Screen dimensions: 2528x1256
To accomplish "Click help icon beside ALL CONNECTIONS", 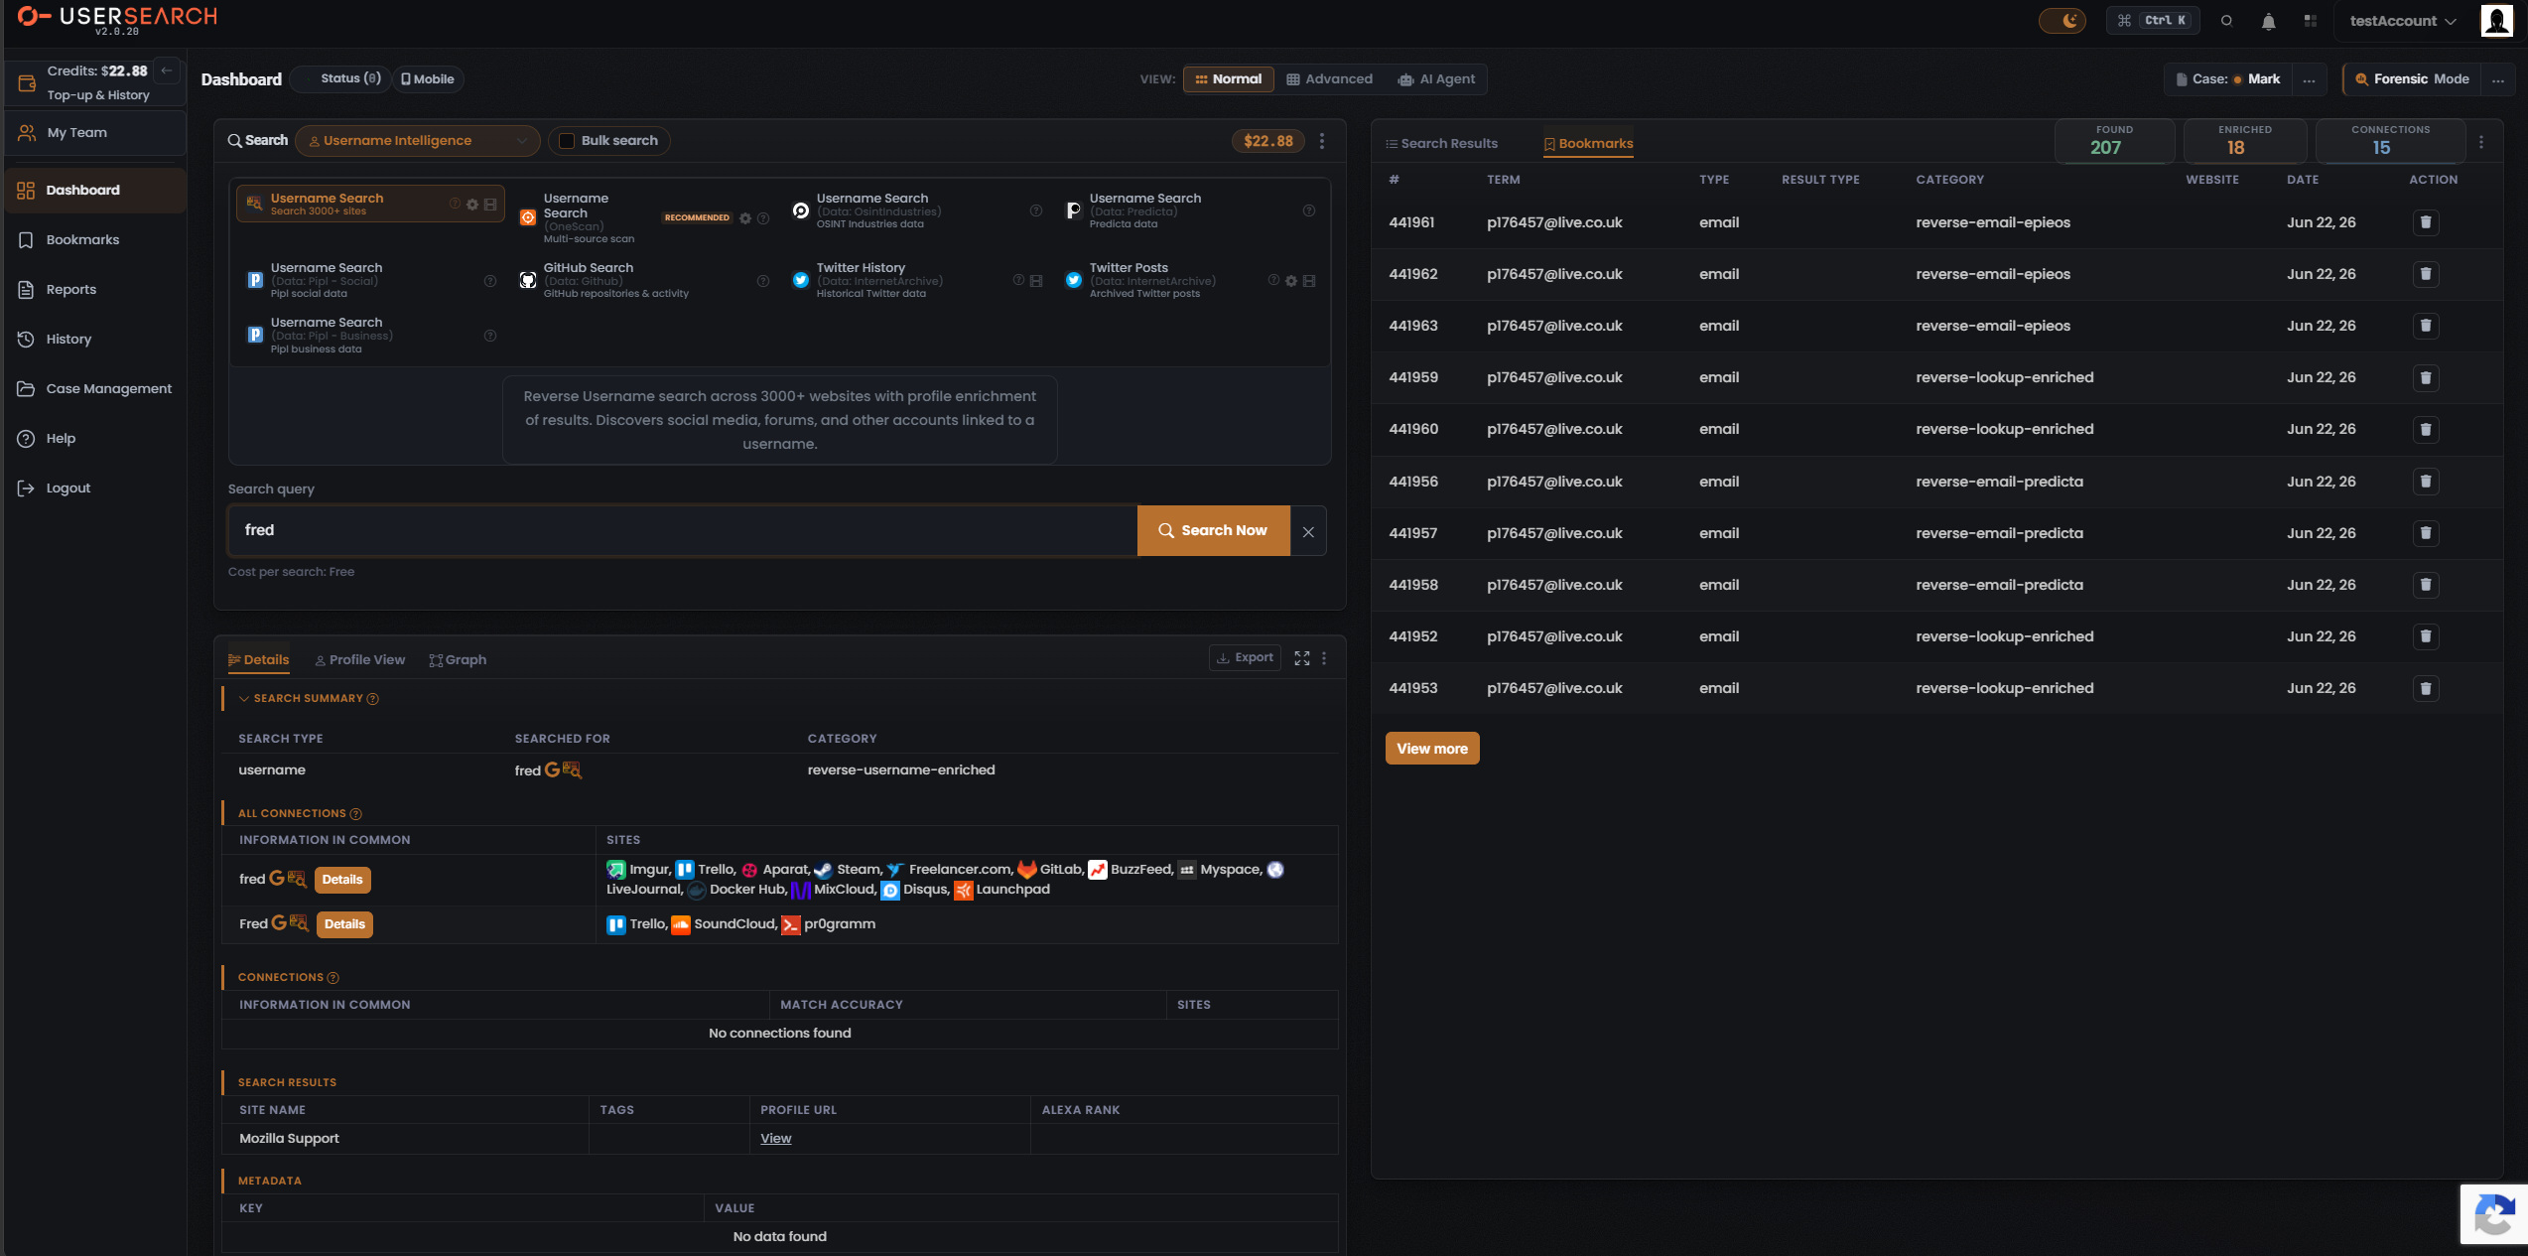I will (x=355, y=814).
